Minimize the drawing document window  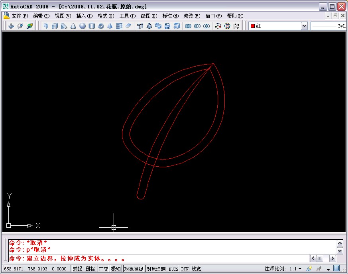pyautogui.click(x=328, y=16)
